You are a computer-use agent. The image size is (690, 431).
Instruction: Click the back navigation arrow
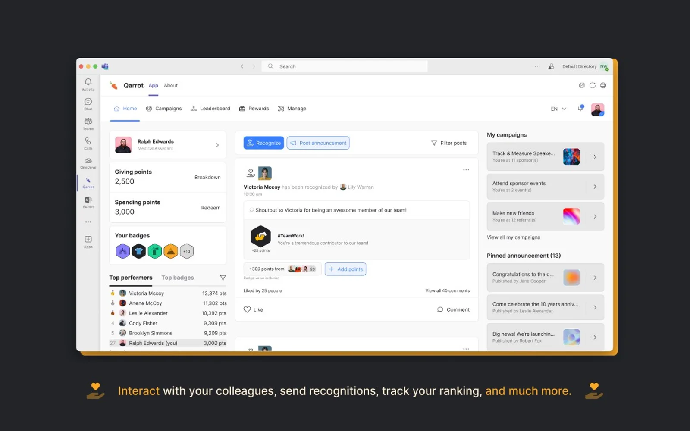coord(242,66)
